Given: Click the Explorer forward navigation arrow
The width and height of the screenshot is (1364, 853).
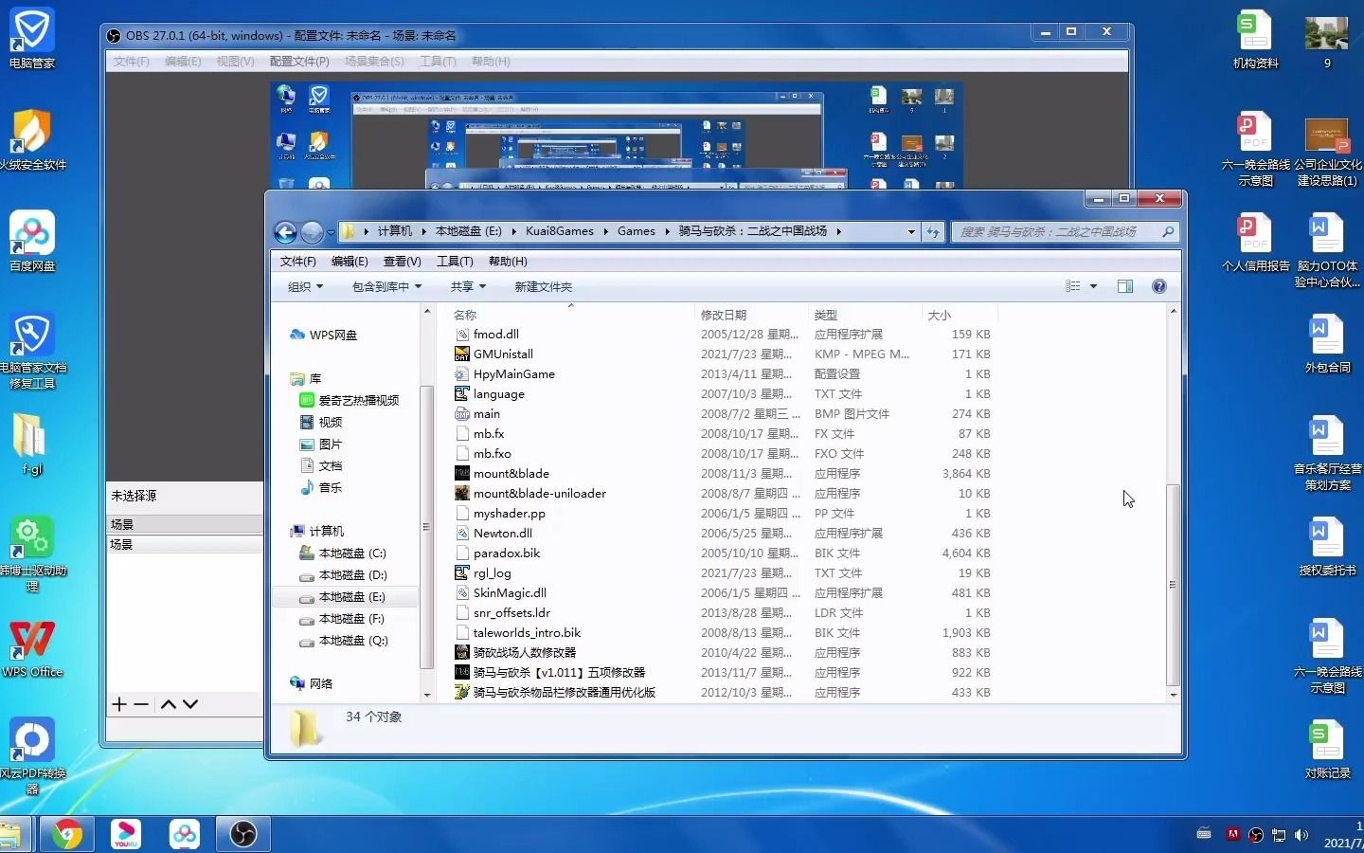Looking at the screenshot, I should [x=312, y=231].
